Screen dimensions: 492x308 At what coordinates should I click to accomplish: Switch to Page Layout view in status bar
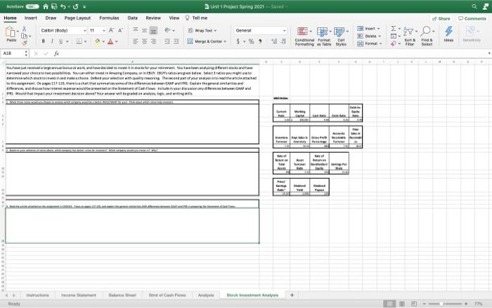coord(402,304)
